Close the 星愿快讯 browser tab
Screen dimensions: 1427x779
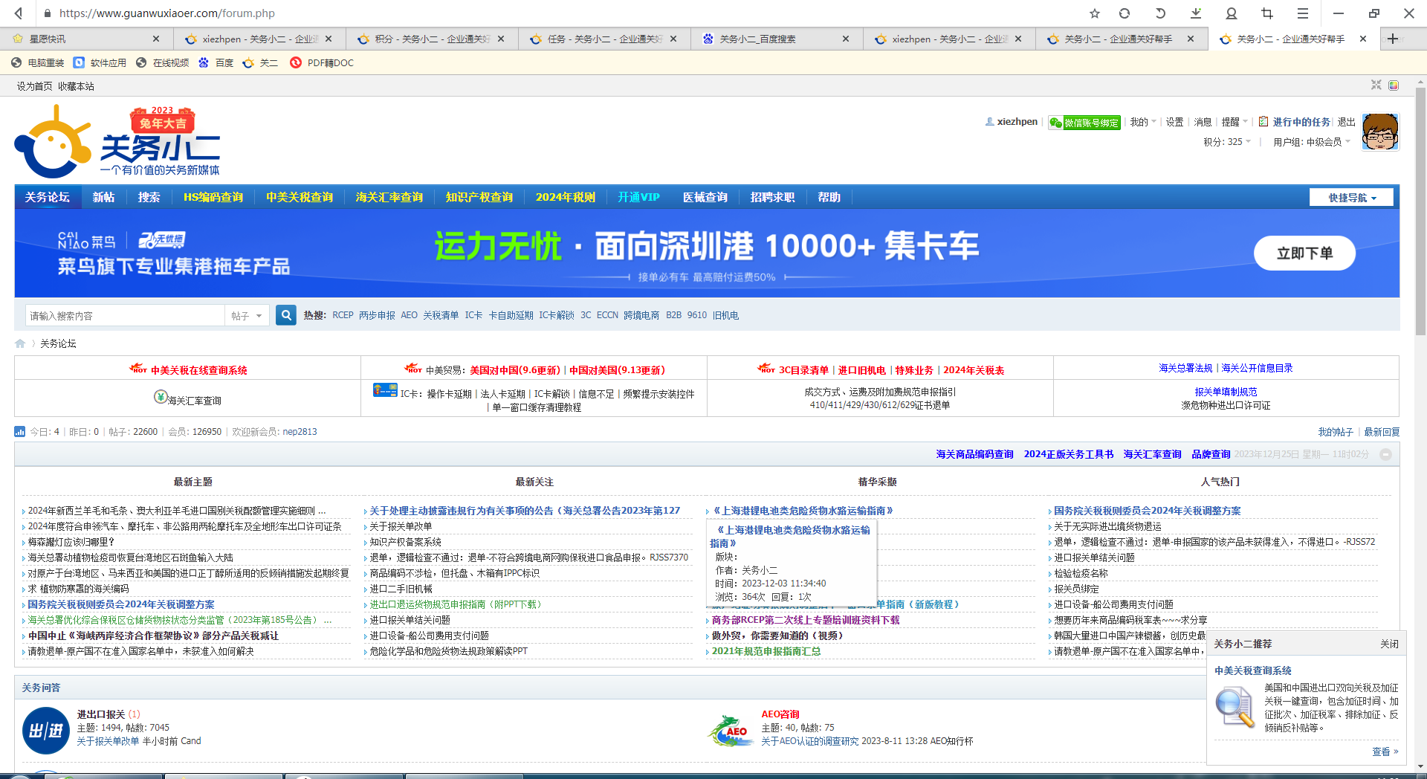coord(156,39)
